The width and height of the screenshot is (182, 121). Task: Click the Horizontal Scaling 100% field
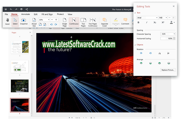coord(167,38)
